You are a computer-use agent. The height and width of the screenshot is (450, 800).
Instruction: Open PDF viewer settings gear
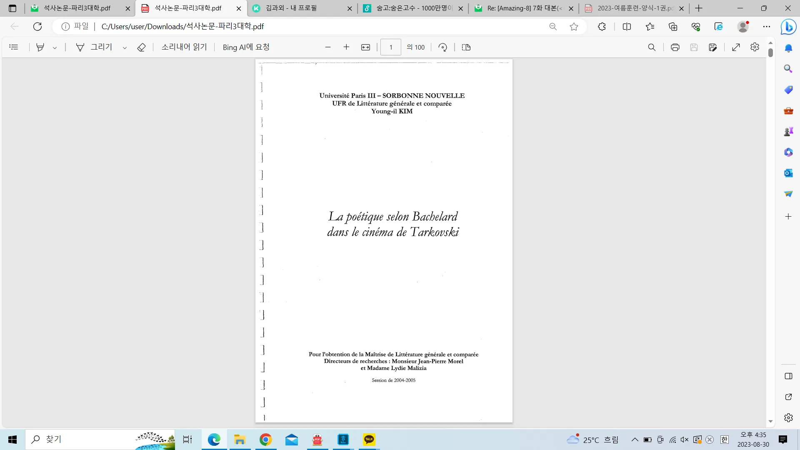755,47
